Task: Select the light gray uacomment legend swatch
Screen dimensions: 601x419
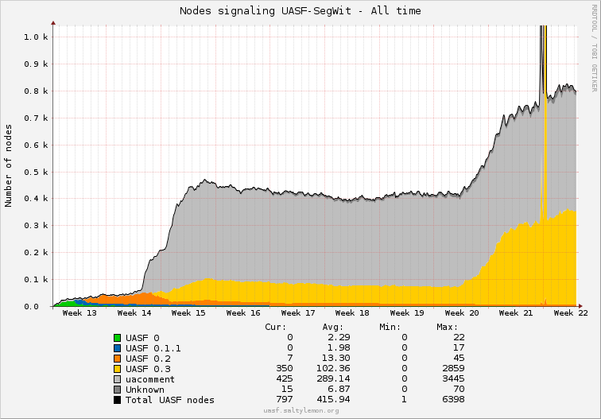Action: tap(118, 379)
